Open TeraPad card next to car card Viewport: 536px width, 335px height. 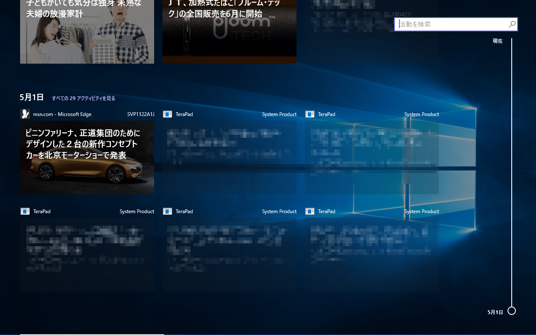[x=229, y=157]
